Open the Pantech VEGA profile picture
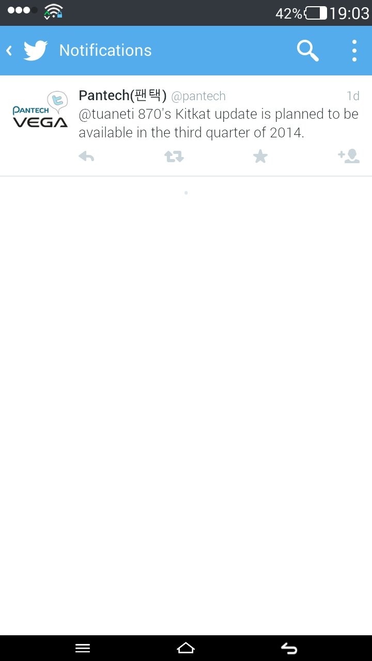 [x=40, y=110]
